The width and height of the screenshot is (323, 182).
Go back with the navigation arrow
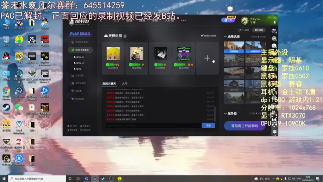click(x=101, y=21)
